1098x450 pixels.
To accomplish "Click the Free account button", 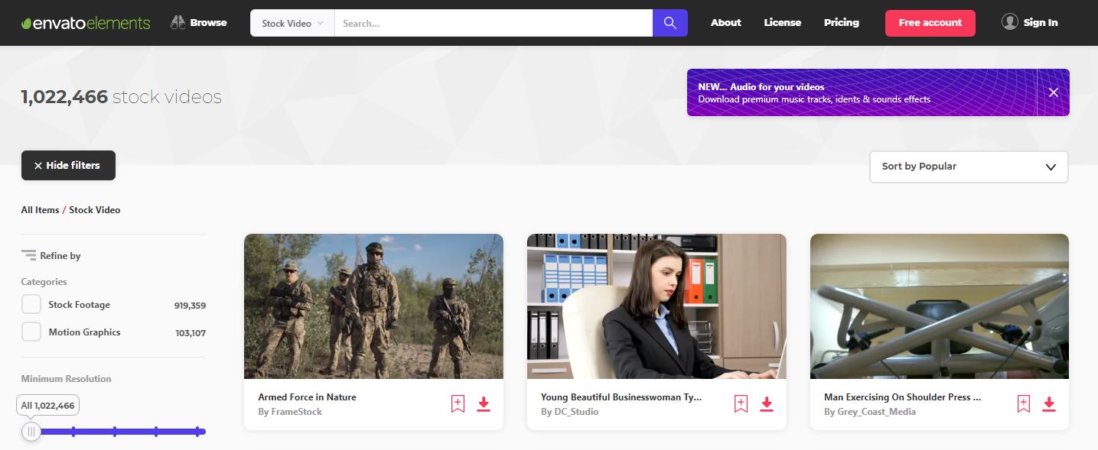I will click(930, 23).
